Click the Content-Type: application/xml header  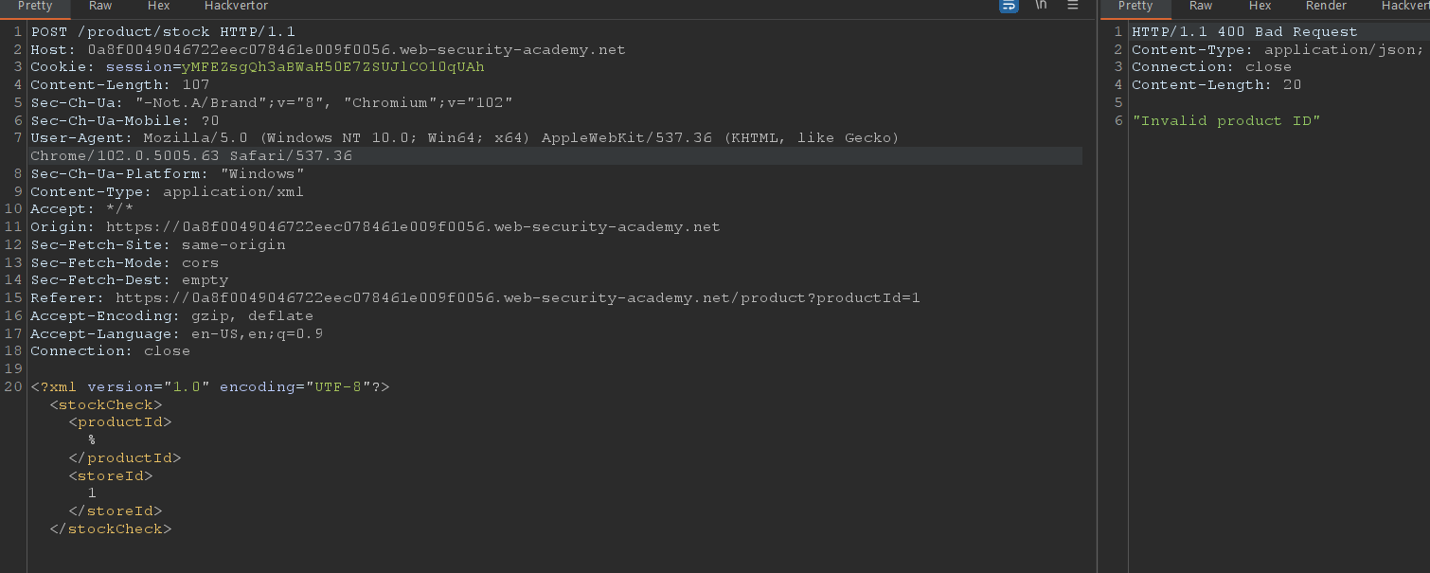pyautogui.click(x=167, y=192)
